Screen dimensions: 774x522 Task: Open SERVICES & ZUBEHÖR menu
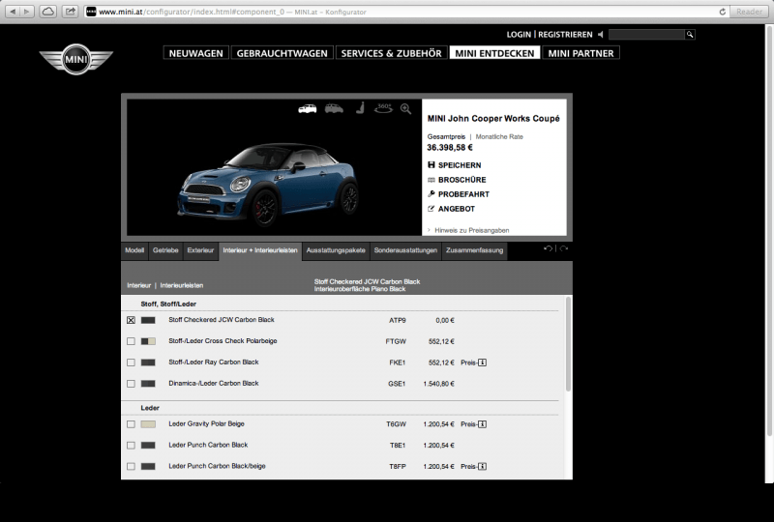(x=392, y=53)
